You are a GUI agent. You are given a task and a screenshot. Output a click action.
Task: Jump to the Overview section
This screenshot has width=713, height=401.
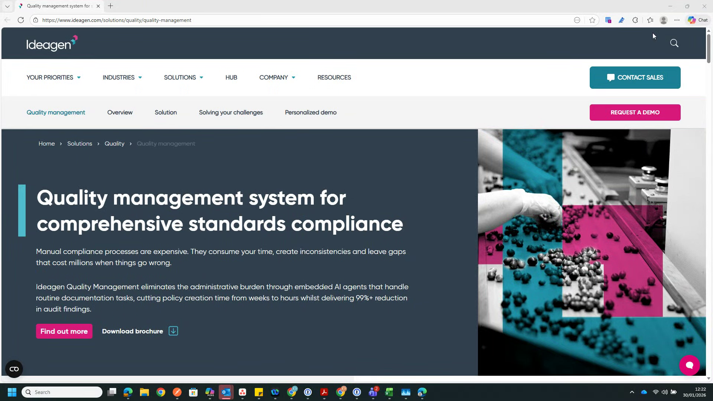pos(120,113)
